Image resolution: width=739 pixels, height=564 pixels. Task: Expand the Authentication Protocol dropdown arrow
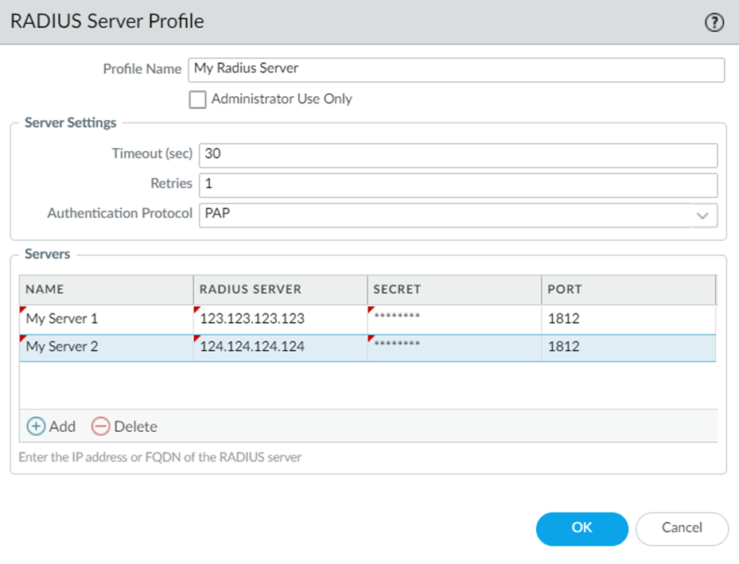pos(702,215)
